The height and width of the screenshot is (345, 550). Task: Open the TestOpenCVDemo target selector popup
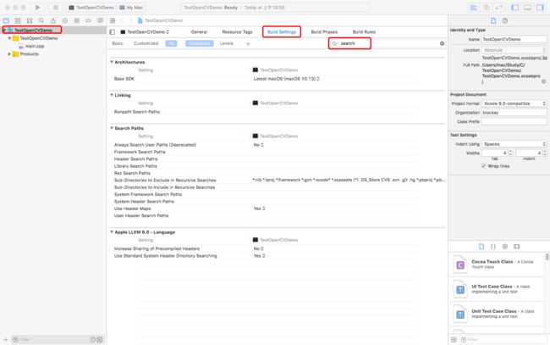(x=145, y=32)
